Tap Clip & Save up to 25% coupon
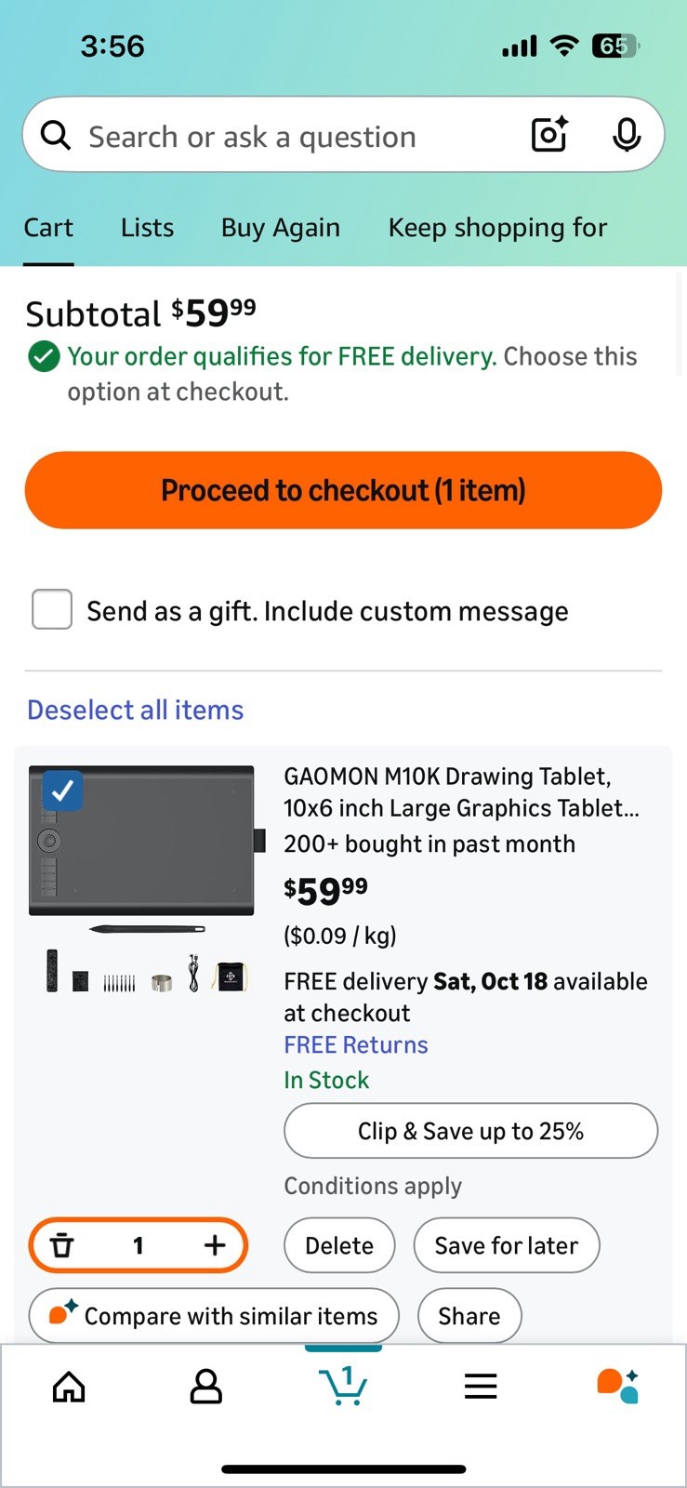The image size is (687, 1488). [470, 1131]
